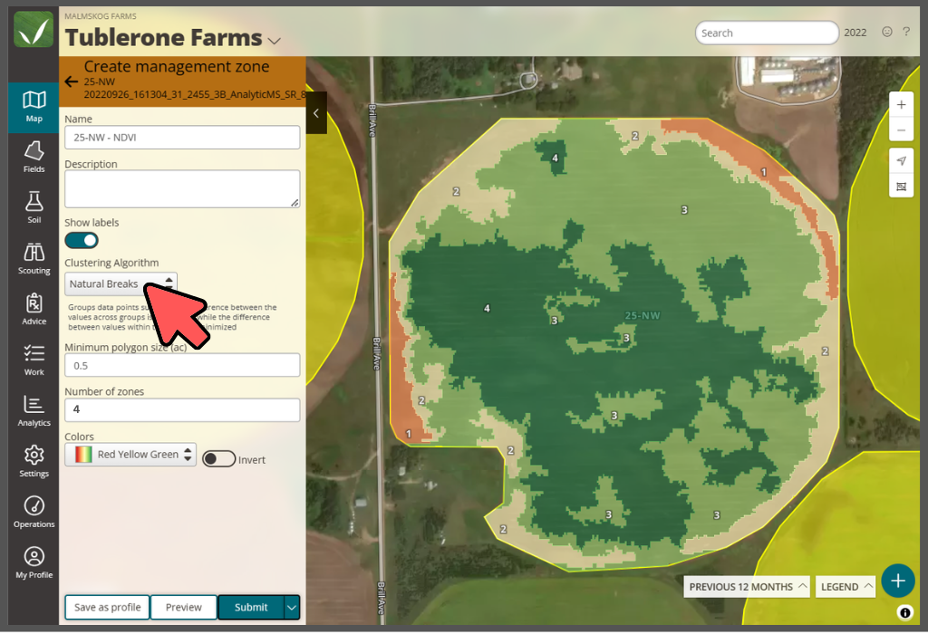This screenshot has width=928, height=634.
Task: Go back from Create management zone
Action: click(x=72, y=82)
